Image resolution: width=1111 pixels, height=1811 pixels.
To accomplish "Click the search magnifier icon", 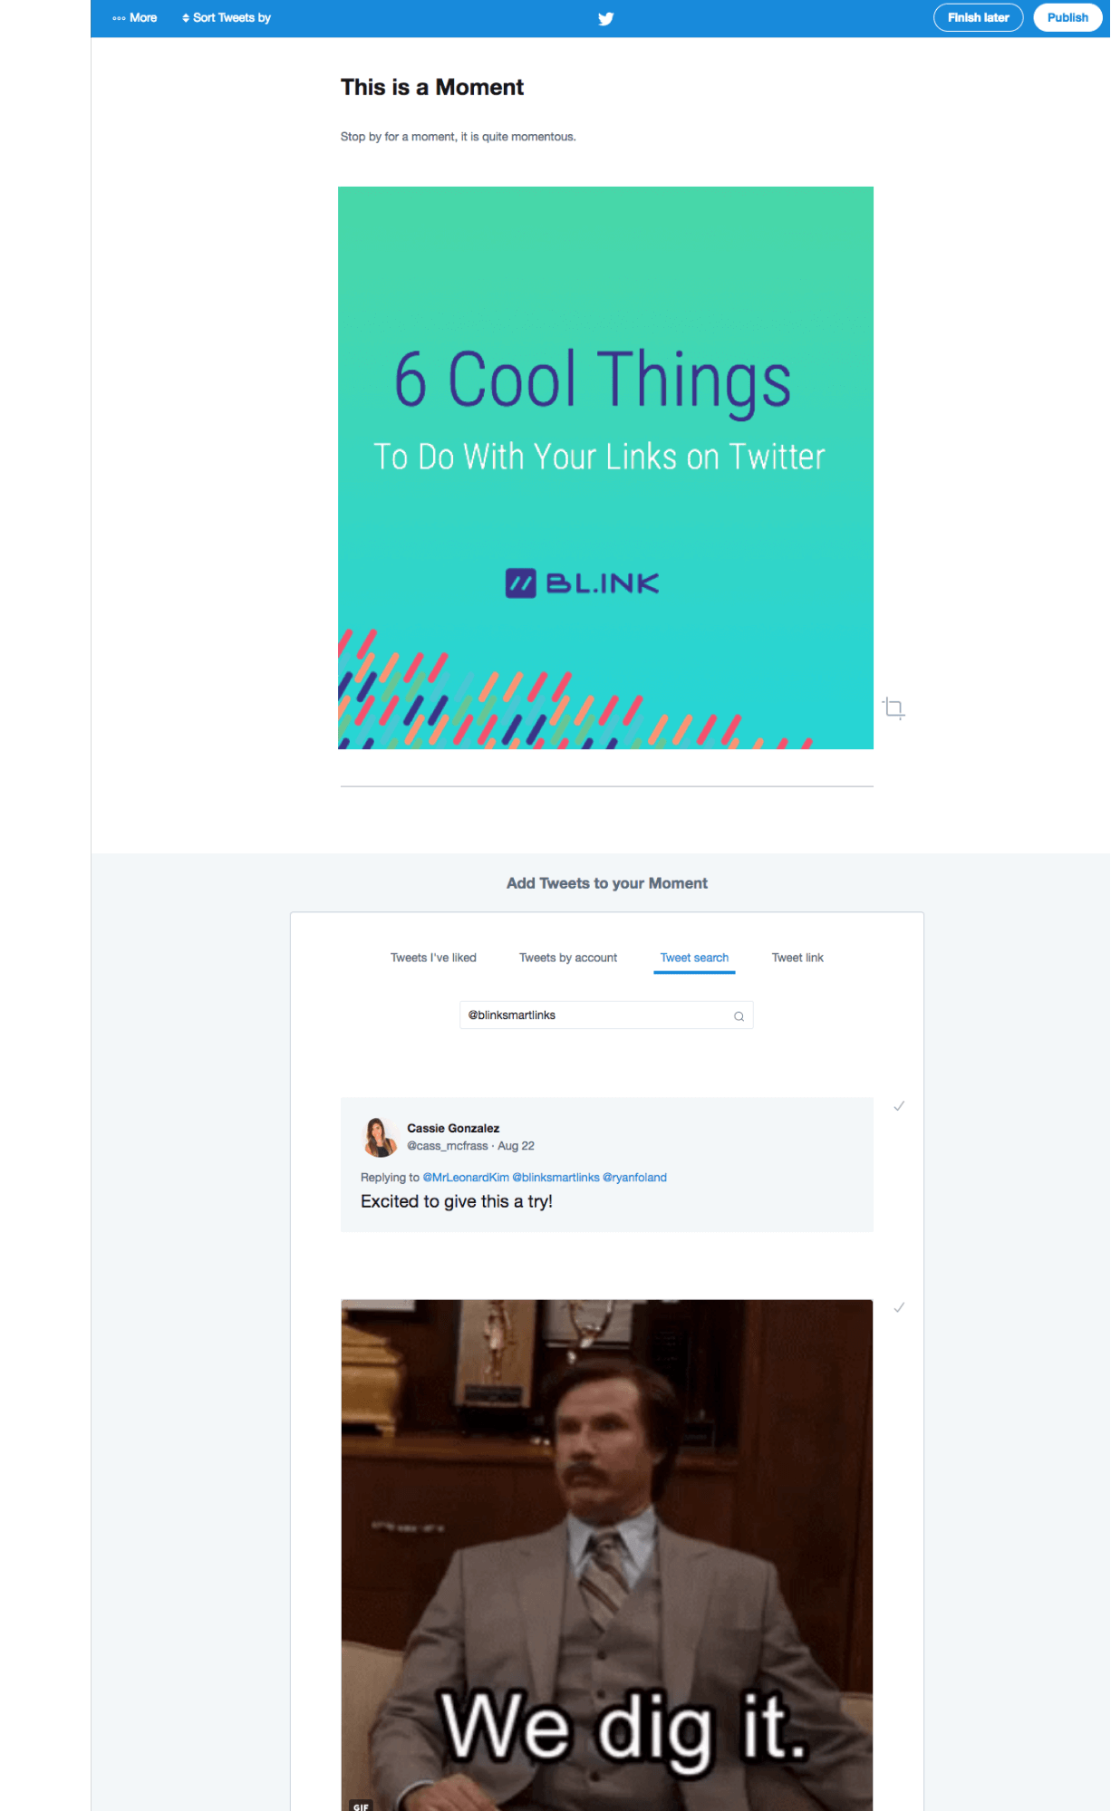I will 739,1016.
